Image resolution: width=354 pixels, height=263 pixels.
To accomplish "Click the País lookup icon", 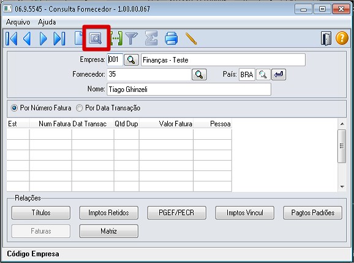I will [x=263, y=74].
